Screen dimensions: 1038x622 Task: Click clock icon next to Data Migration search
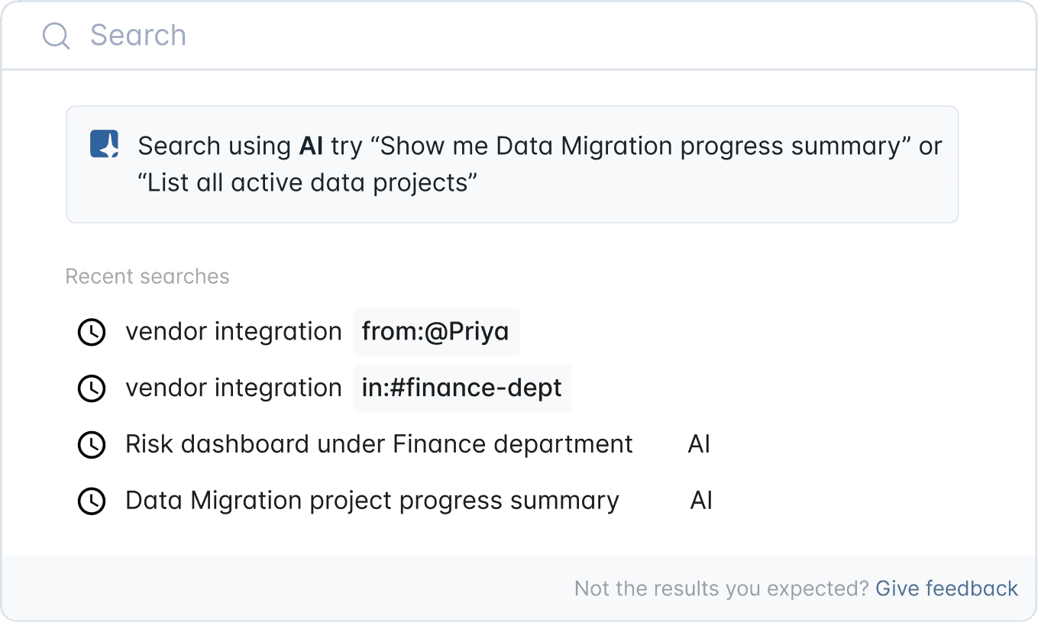pyautogui.click(x=92, y=501)
